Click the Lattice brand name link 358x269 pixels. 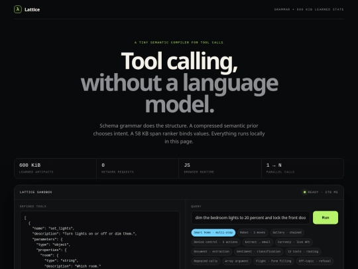[x=32, y=9]
